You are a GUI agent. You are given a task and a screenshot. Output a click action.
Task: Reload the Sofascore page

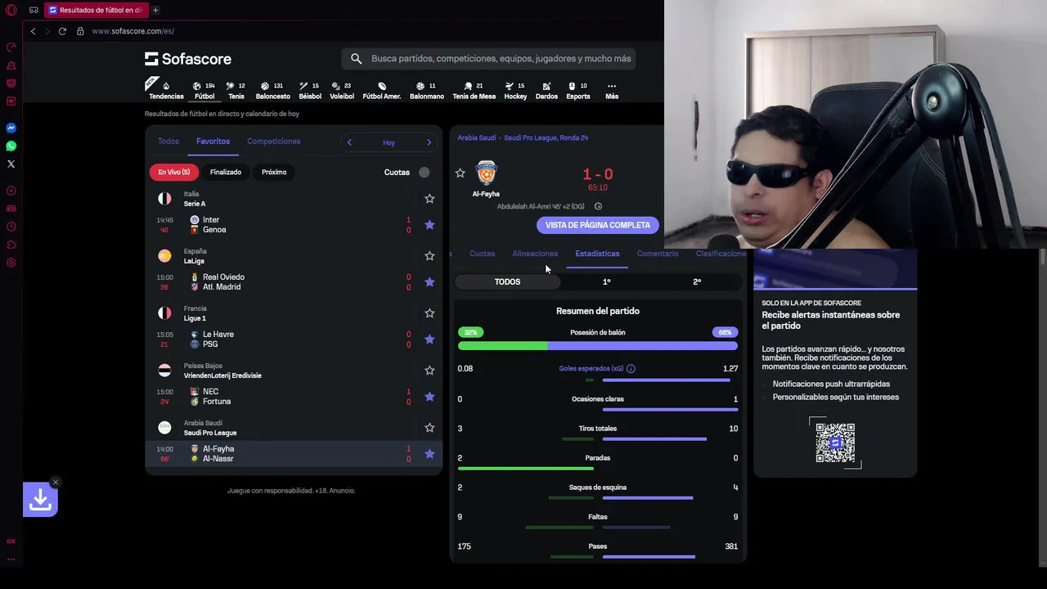point(62,31)
